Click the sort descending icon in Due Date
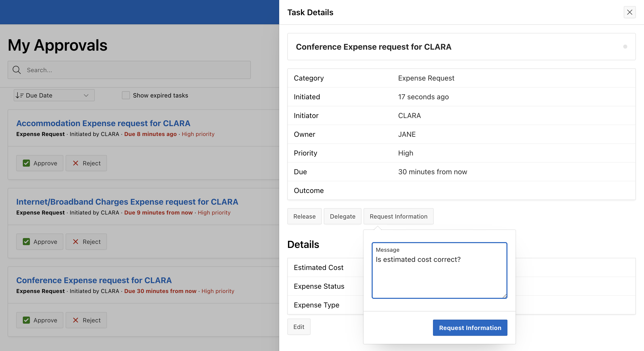Image resolution: width=644 pixels, height=351 pixels. (x=20, y=95)
